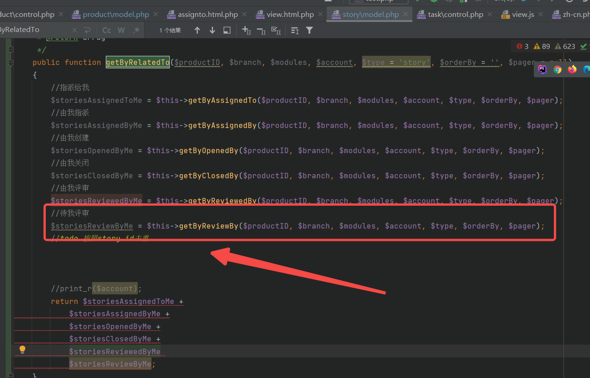Switch to the task\control.php tab

tap(455, 14)
